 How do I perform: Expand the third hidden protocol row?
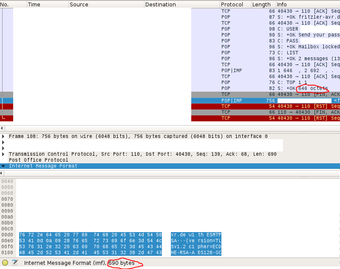(x=3, y=148)
